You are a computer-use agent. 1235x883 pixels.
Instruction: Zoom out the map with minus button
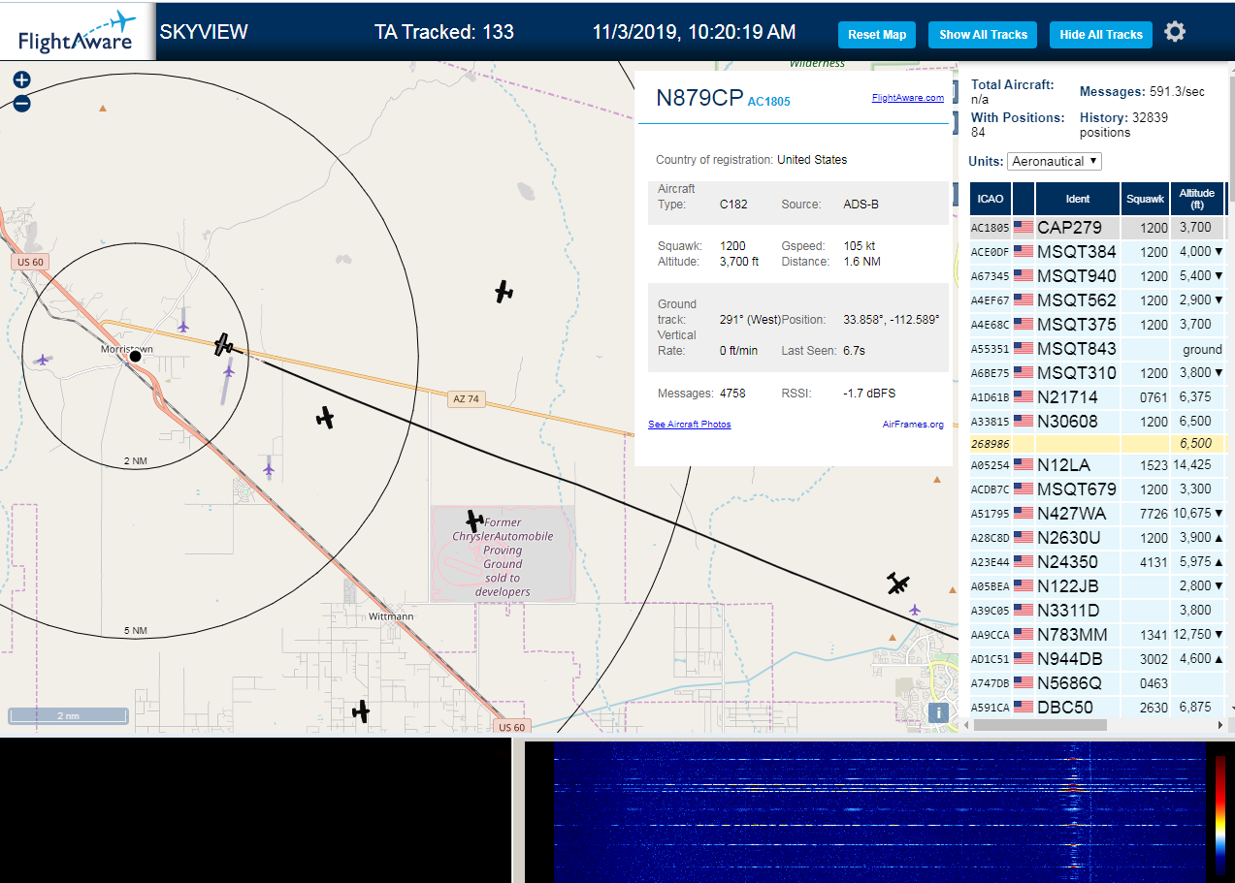21,103
